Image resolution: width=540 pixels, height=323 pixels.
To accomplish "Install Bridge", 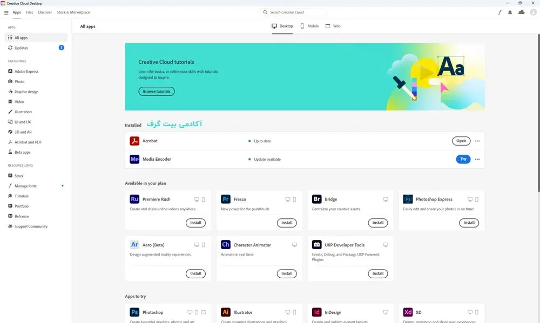I will [x=378, y=223].
